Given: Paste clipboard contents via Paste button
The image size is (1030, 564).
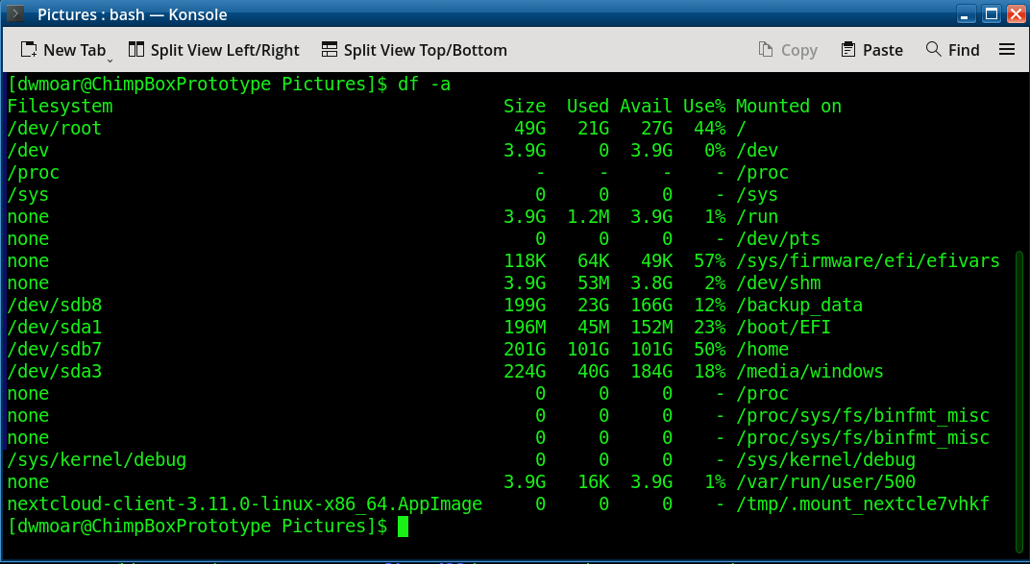Looking at the screenshot, I should click(871, 50).
